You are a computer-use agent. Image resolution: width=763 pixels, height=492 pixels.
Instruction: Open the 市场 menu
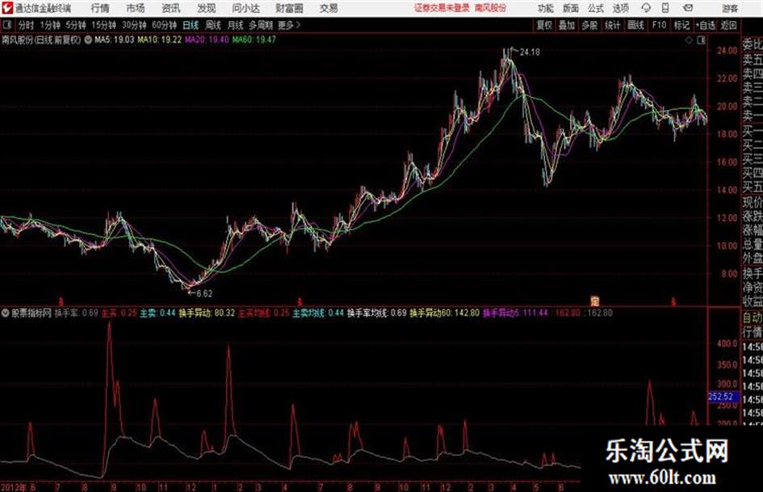tap(136, 8)
